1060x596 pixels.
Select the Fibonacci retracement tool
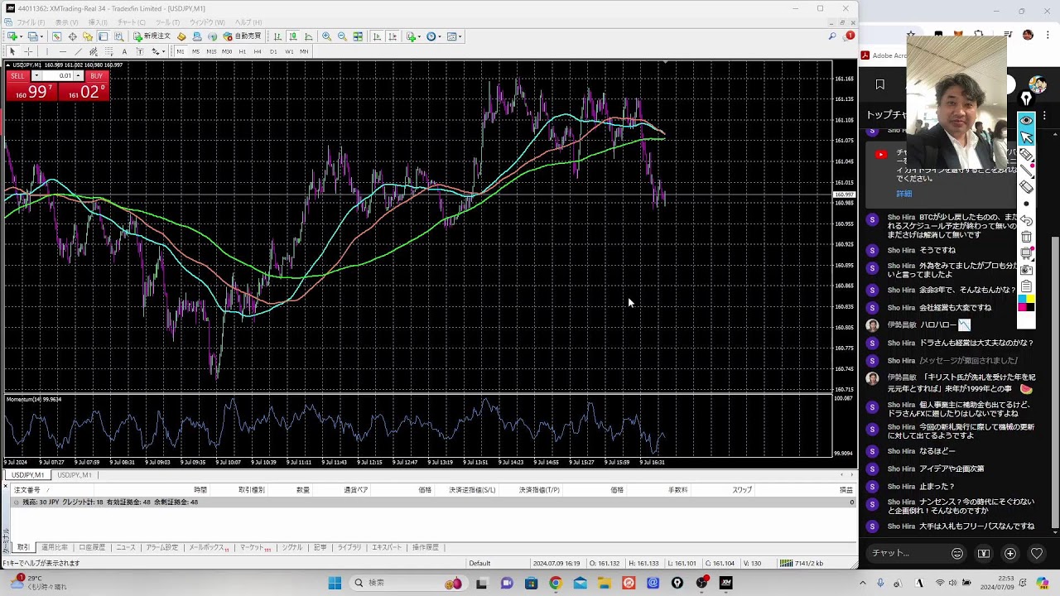(x=108, y=51)
